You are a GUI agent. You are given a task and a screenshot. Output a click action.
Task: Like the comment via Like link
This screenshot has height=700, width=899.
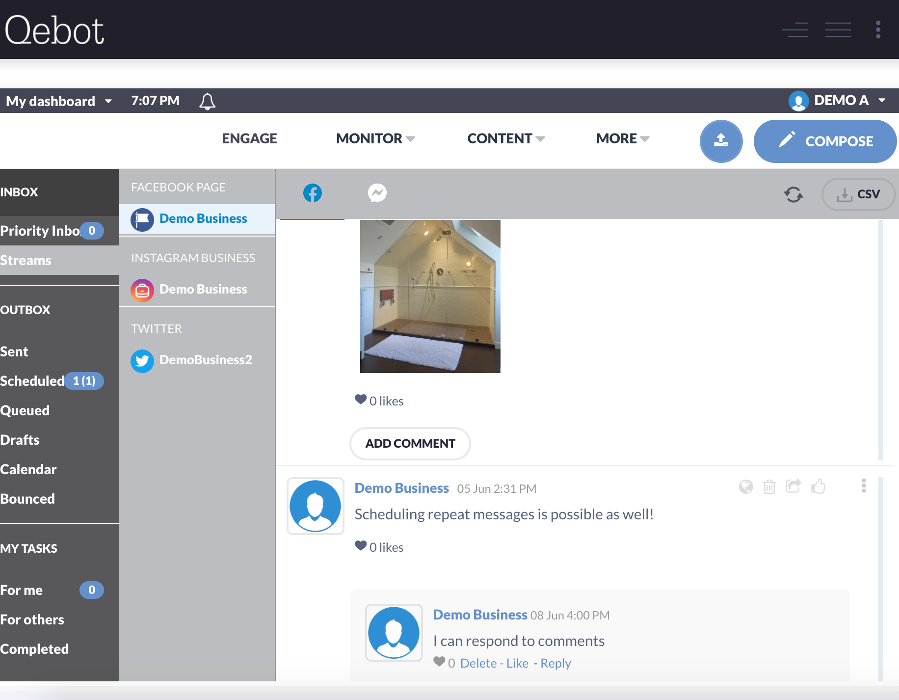pyautogui.click(x=517, y=663)
